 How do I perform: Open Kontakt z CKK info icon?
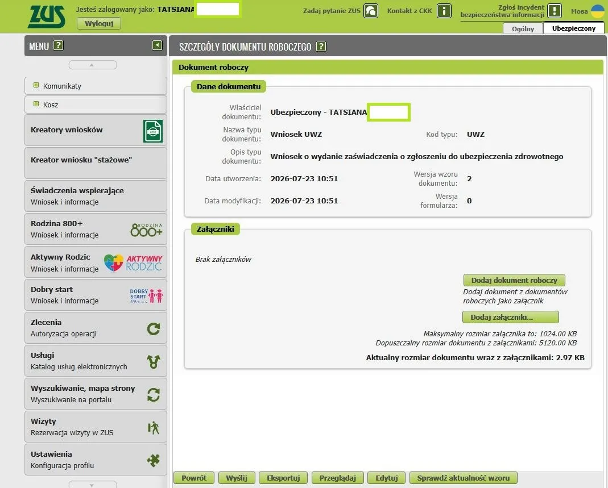point(444,11)
